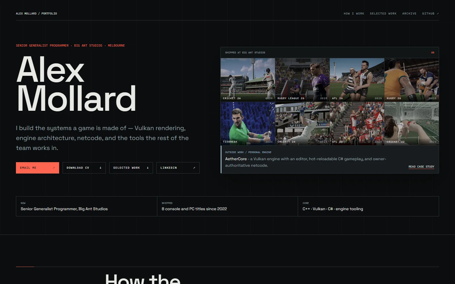This screenshot has width=455, height=284.
Task: Open the LinkedIn profile button
Action: (178, 168)
